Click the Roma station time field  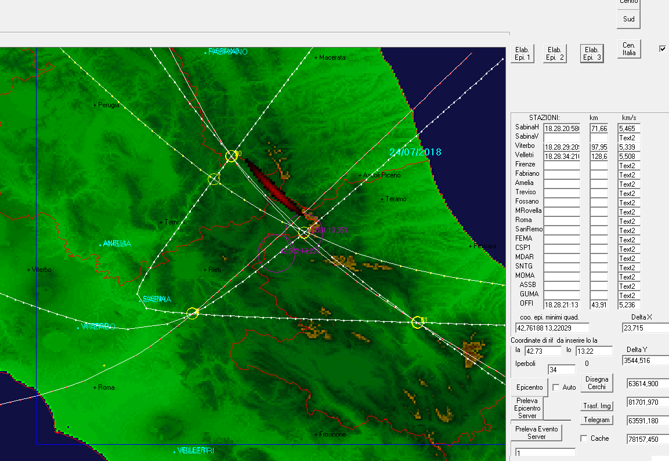pyautogui.click(x=562, y=222)
